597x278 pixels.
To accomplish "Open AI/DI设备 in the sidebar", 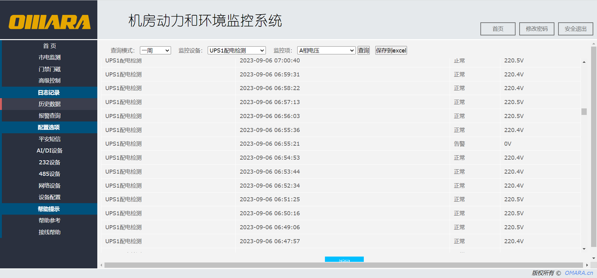I will [x=49, y=151].
